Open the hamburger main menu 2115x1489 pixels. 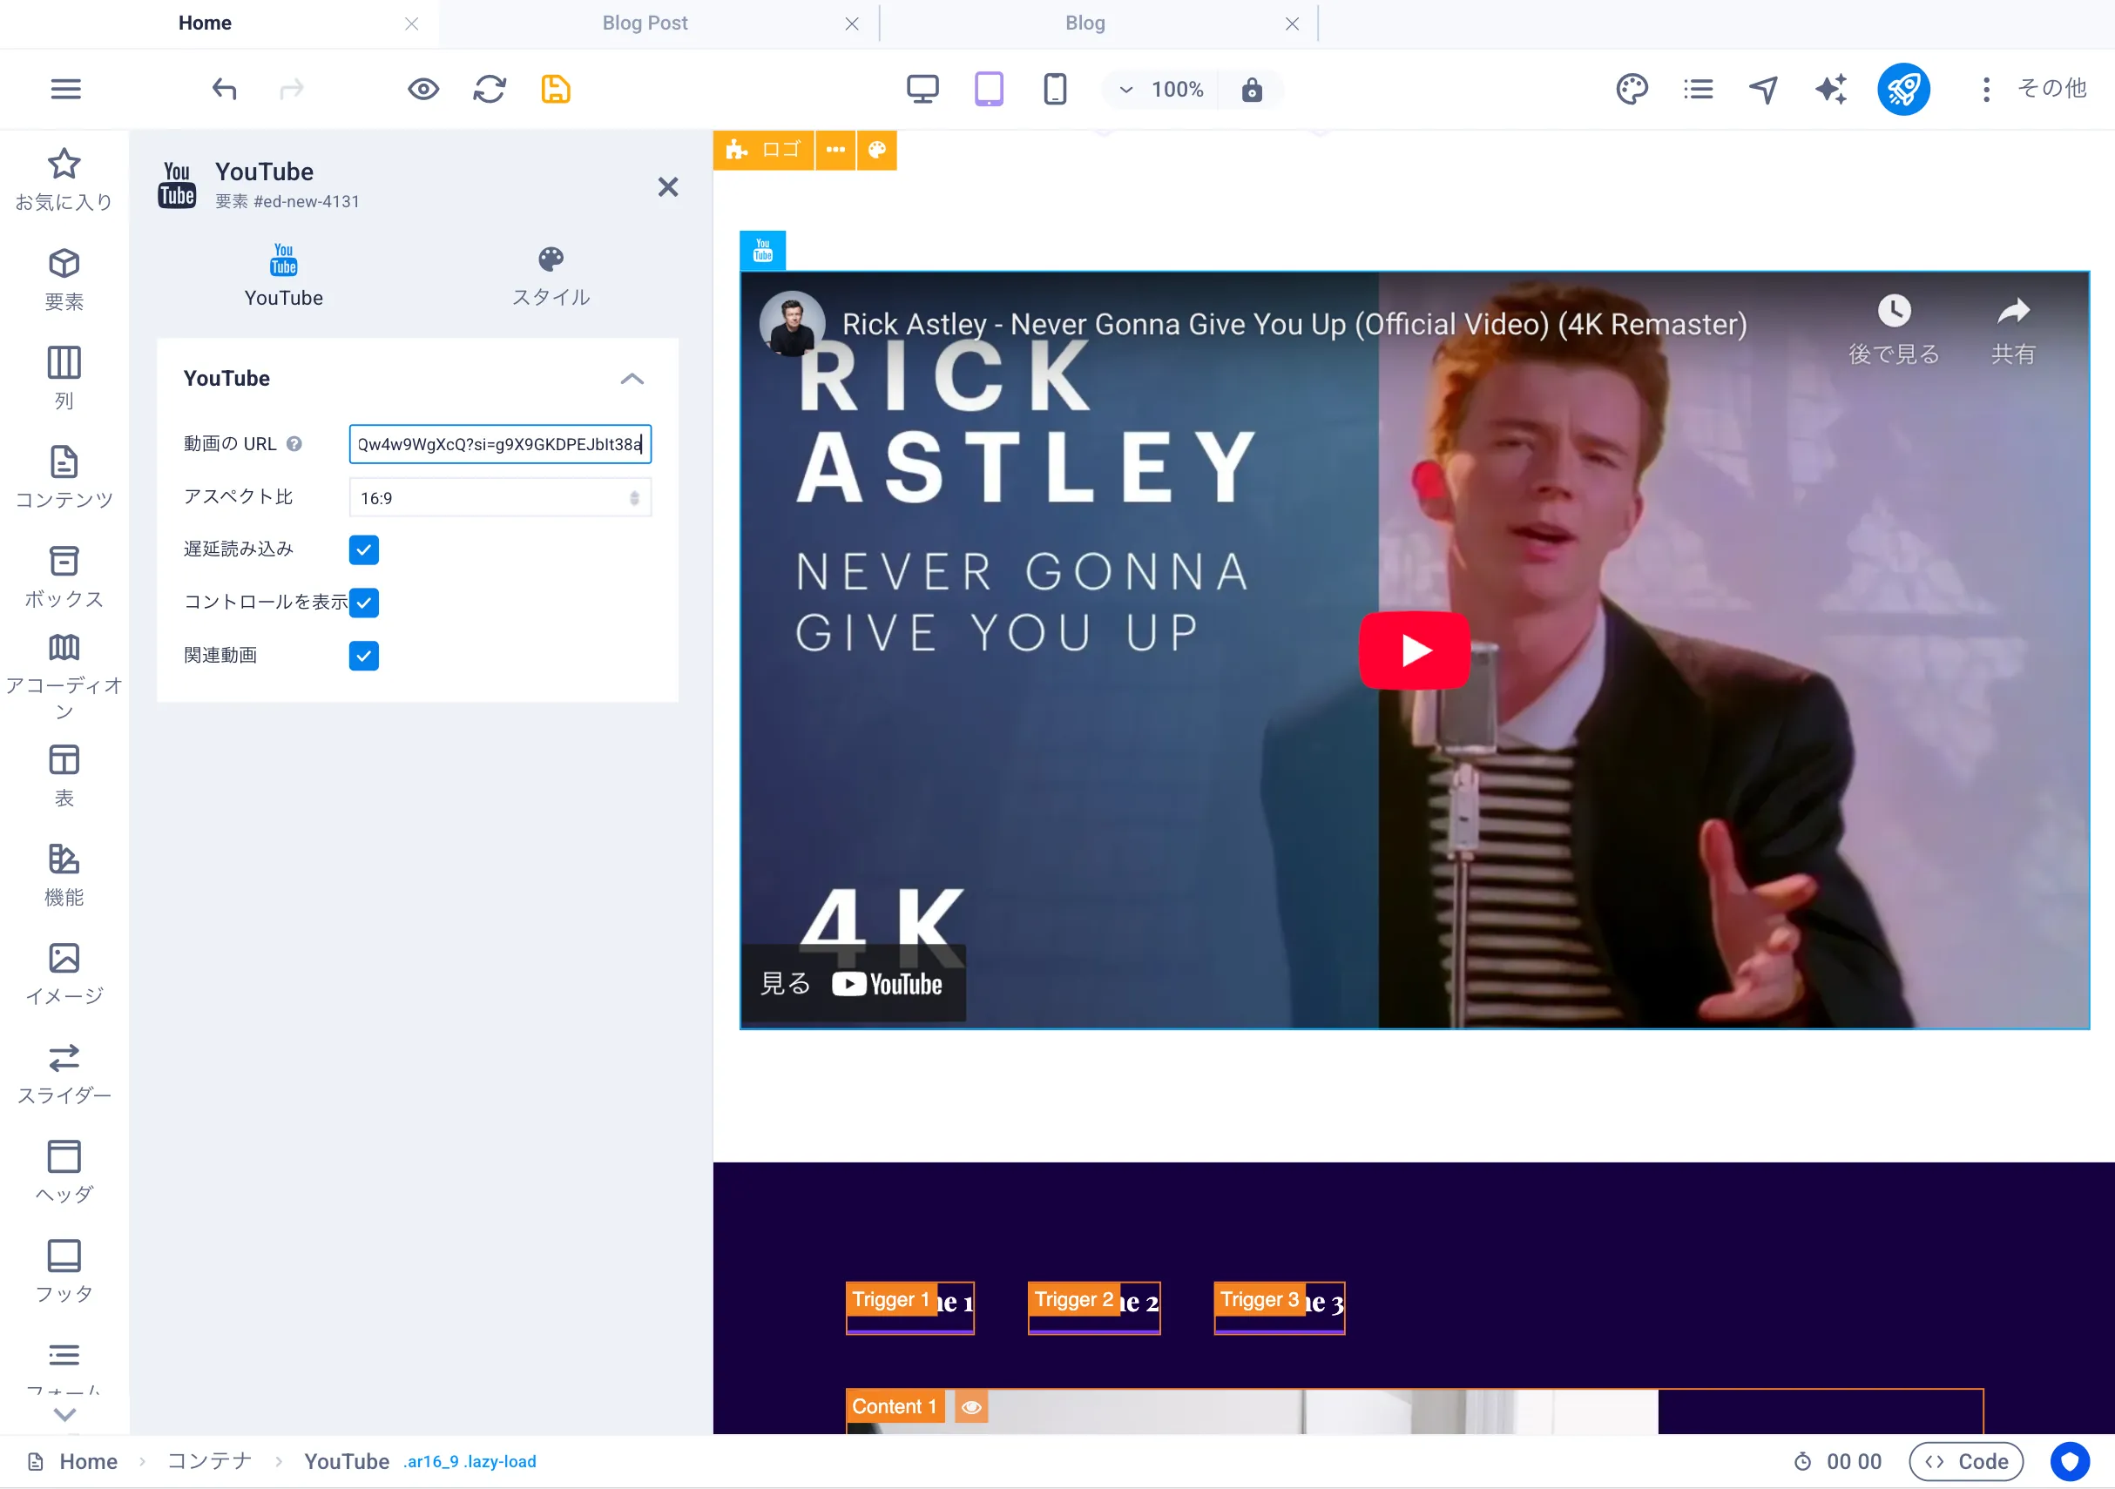tap(65, 90)
